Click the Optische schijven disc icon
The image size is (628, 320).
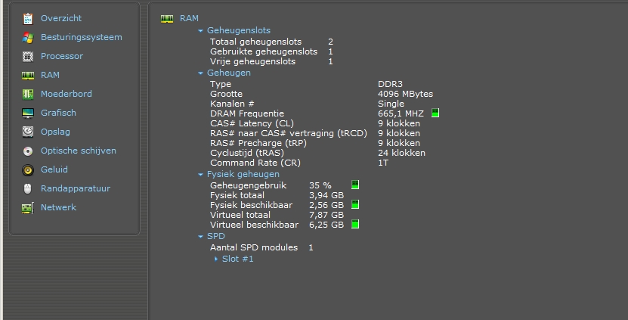pos(28,151)
